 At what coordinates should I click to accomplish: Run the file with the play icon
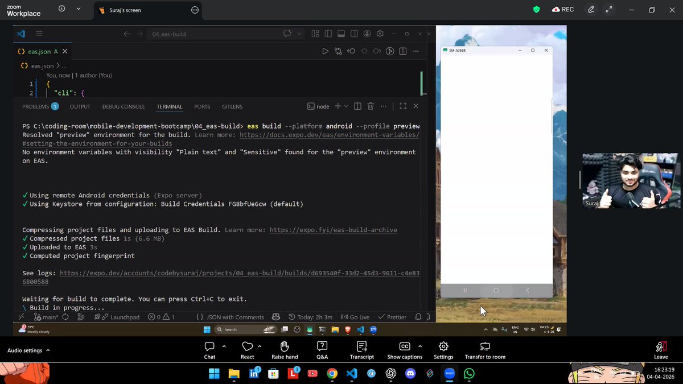(326, 51)
